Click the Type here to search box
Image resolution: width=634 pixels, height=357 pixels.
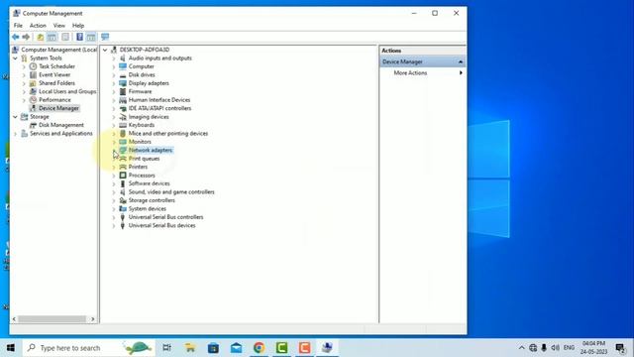[x=88, y=348]
